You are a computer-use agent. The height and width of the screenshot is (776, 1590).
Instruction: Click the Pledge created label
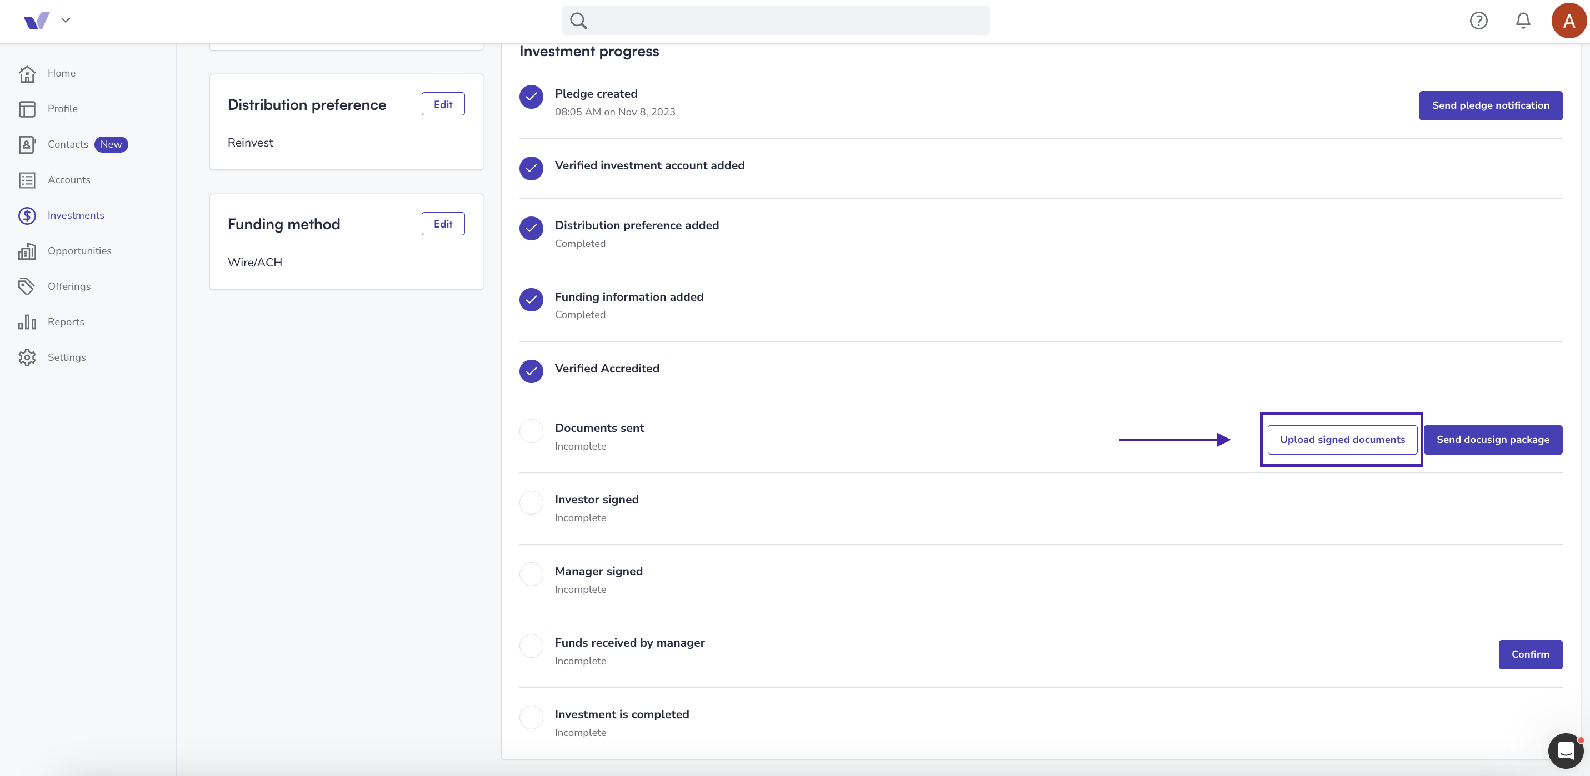click(x=596, y=94)
